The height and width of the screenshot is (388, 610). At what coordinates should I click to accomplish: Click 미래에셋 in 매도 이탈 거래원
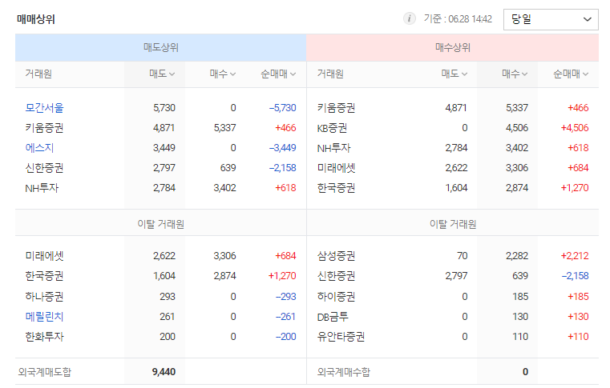[44, 255]
